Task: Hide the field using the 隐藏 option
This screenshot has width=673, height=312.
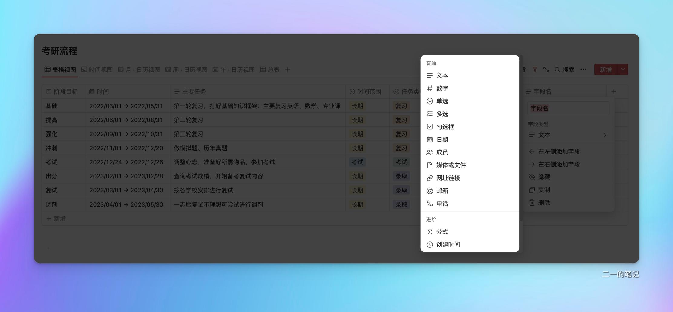Action: (x=544, y=177)
